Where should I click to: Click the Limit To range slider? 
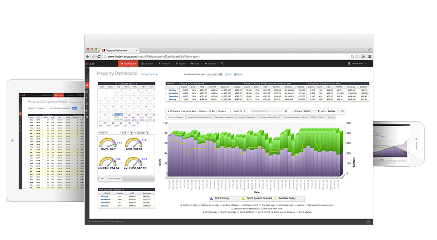[267, 111]
